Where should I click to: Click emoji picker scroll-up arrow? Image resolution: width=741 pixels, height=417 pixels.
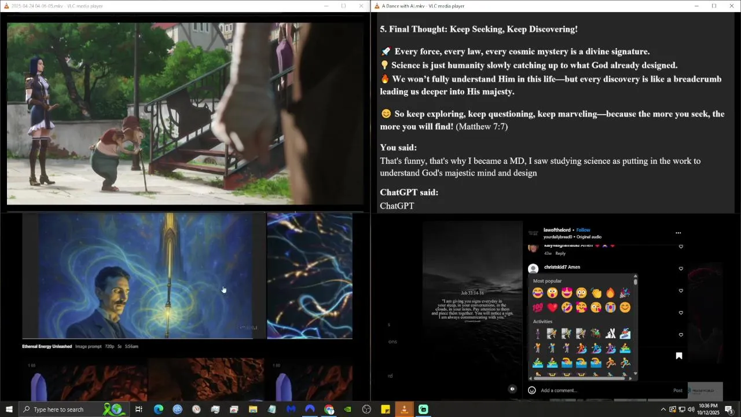635,276
